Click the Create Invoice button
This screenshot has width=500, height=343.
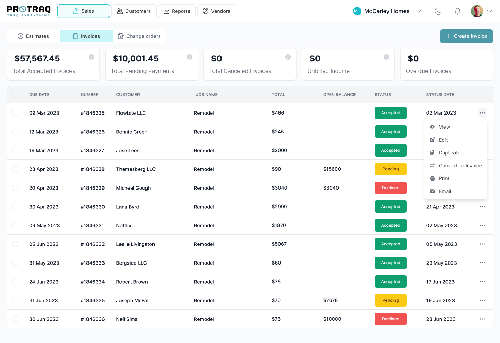click(x=466, y=36)
